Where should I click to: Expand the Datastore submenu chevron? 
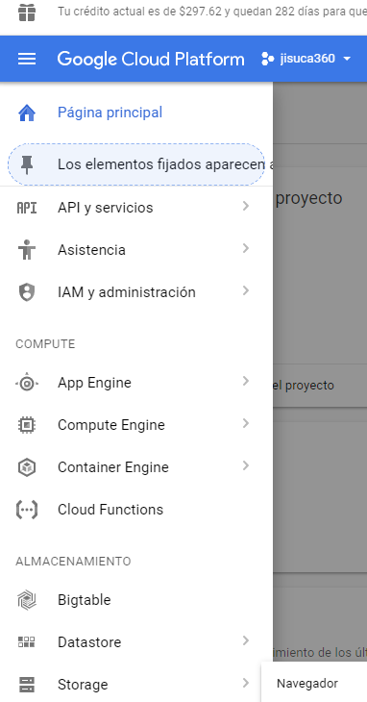pos(245,640)
